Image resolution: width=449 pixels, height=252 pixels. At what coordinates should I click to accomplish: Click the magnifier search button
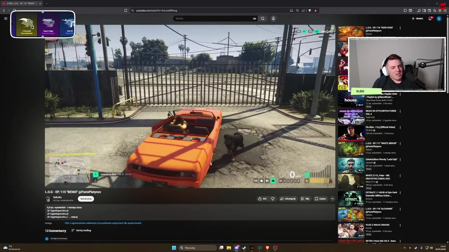point(262,19)
